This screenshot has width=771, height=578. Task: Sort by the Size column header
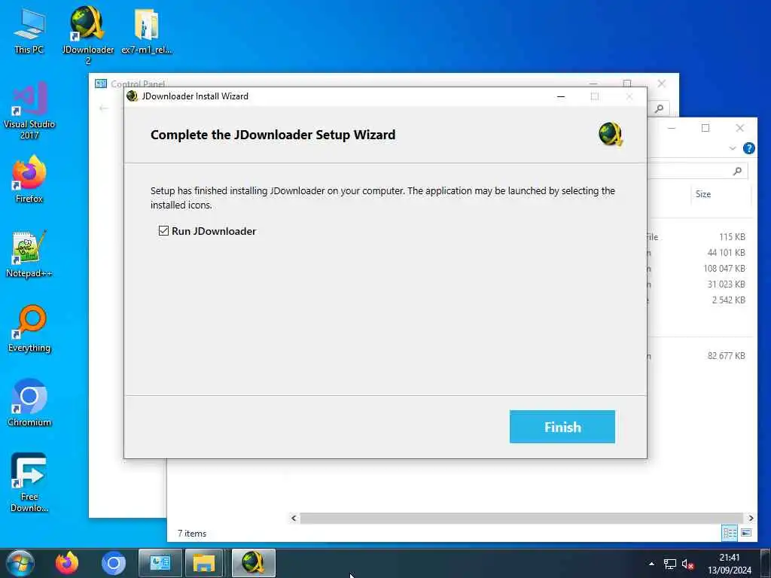point(721,194)
